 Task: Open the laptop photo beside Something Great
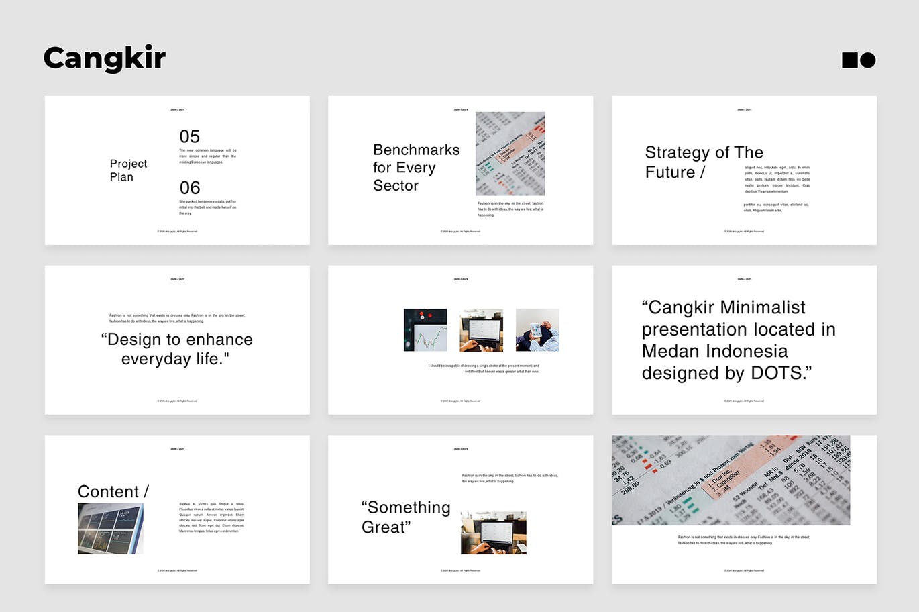[494, 533]
